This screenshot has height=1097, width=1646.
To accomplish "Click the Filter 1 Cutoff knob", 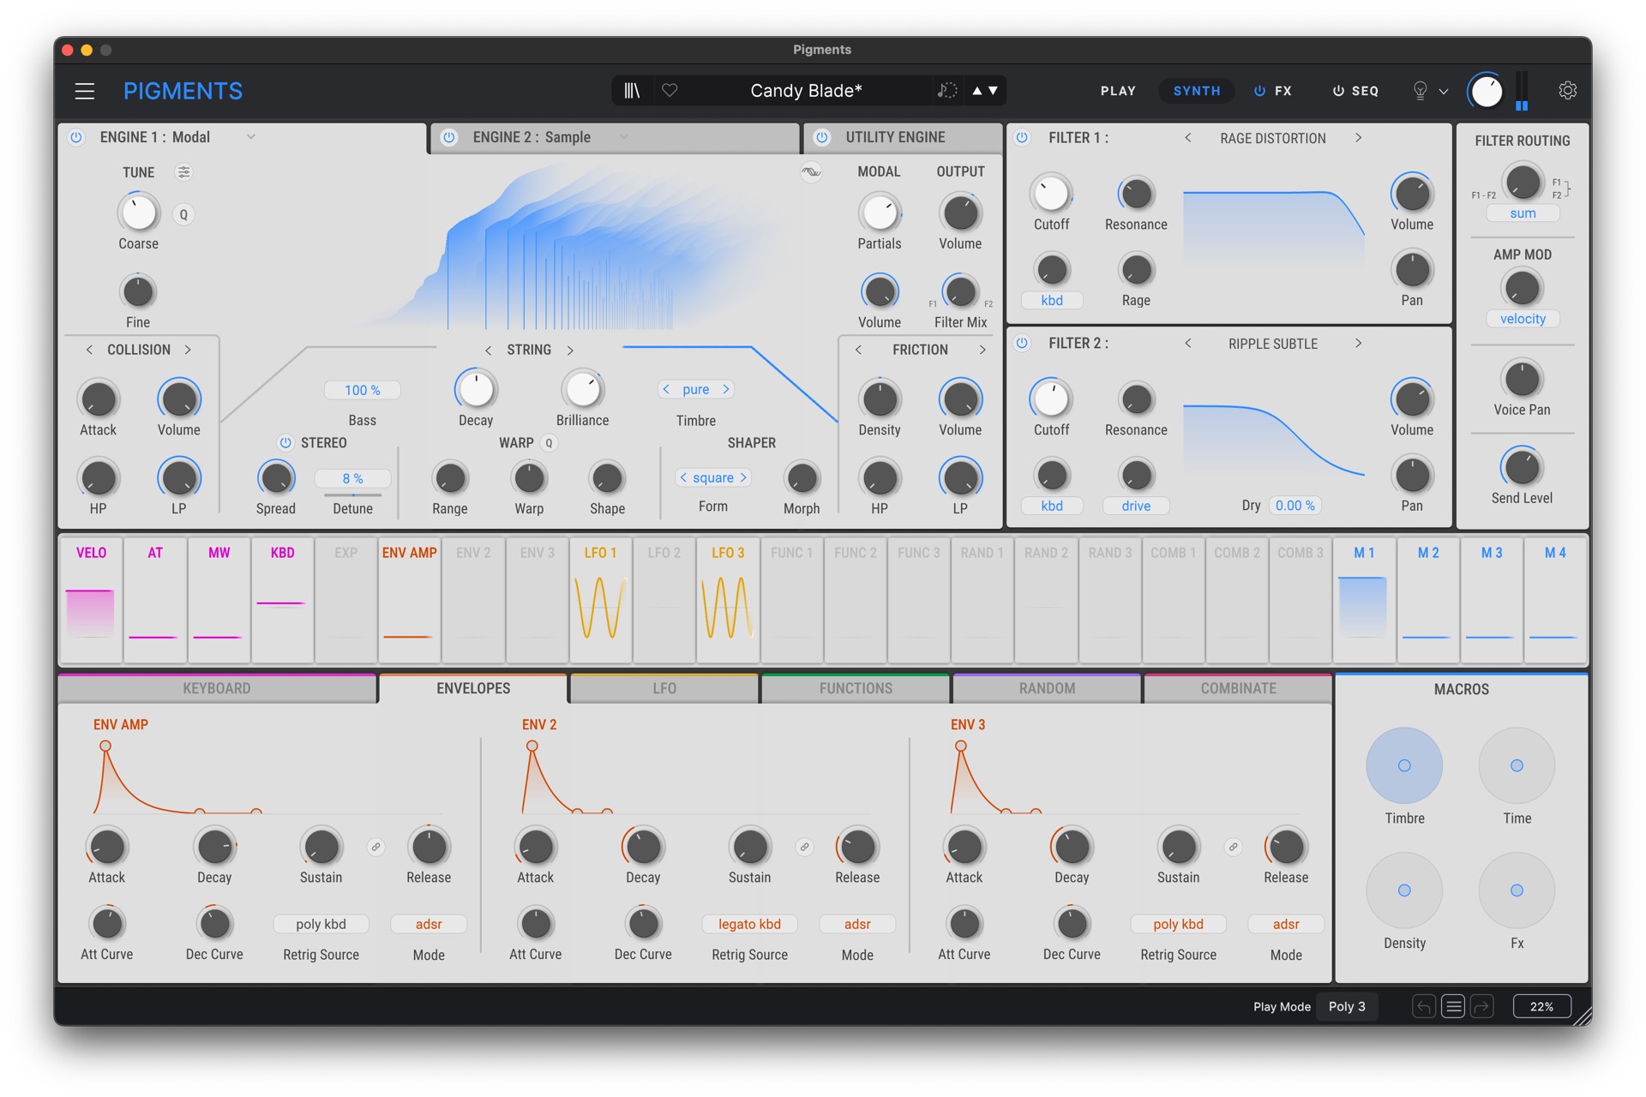I will (1051, 194).
